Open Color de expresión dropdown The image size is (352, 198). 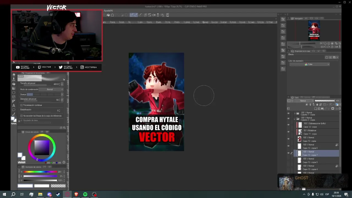pos(309,64)
